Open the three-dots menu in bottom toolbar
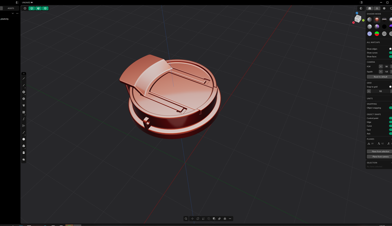 (230, 219)
